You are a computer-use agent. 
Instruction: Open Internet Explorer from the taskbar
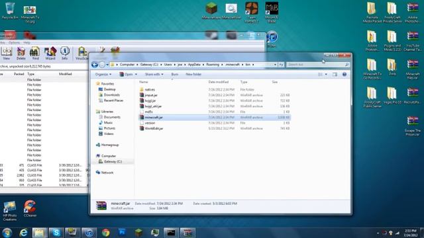(x=24, y=233)
